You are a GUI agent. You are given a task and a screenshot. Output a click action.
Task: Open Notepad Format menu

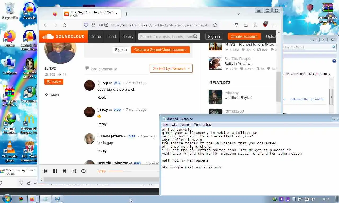pos(185,124)
